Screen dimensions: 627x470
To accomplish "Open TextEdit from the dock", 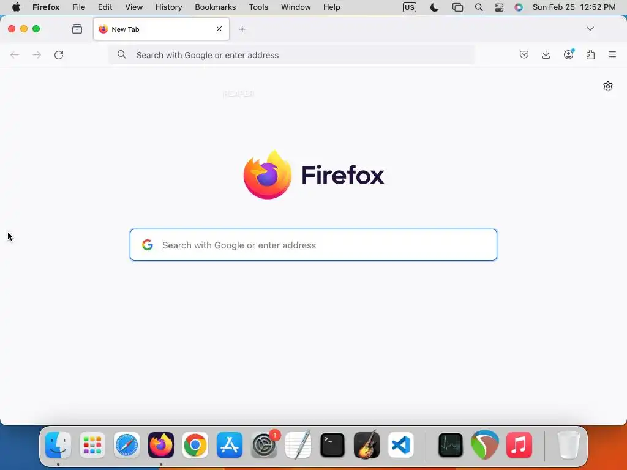I will tap(298, 445).
